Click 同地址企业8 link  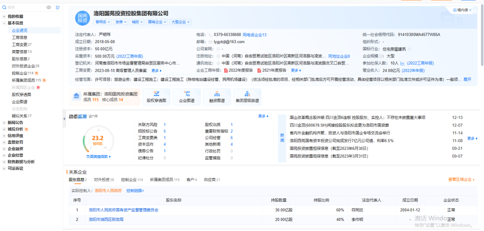click(x=339, y=56)
